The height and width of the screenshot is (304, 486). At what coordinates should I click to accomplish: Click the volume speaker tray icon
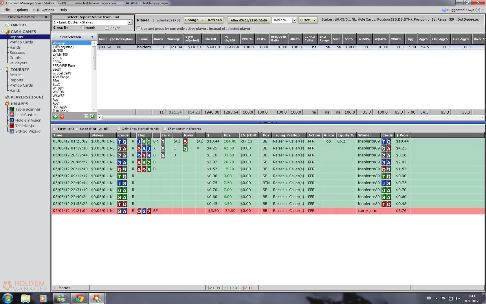click(x=458, y=298)
